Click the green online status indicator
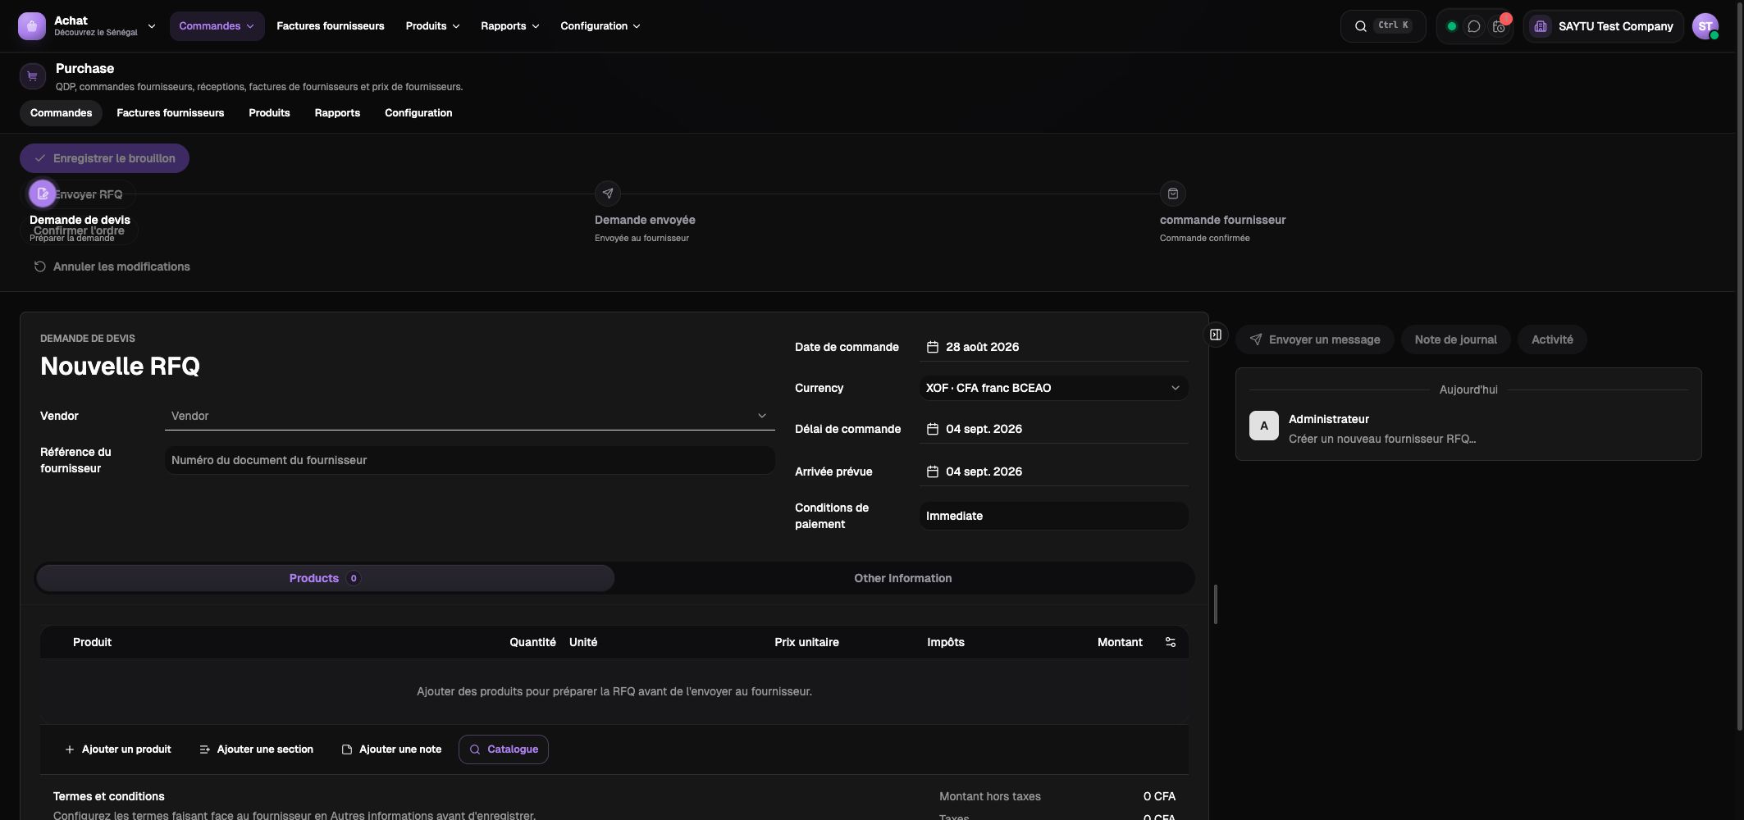Screen dimensions: 1744x820 pyautogui.click(x=1451, y=26)
